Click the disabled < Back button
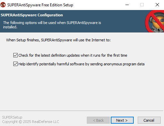 98,120
